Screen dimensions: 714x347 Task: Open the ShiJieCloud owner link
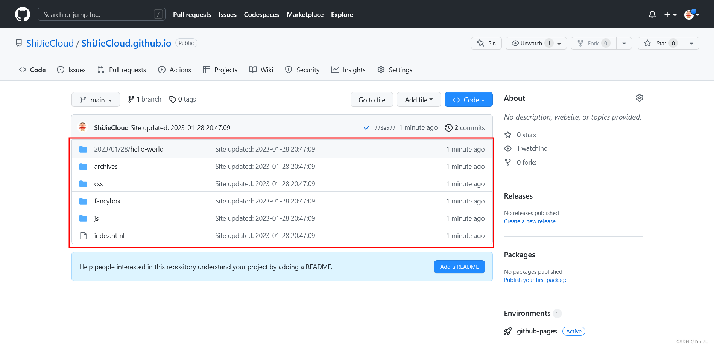[x=50, y=43]
